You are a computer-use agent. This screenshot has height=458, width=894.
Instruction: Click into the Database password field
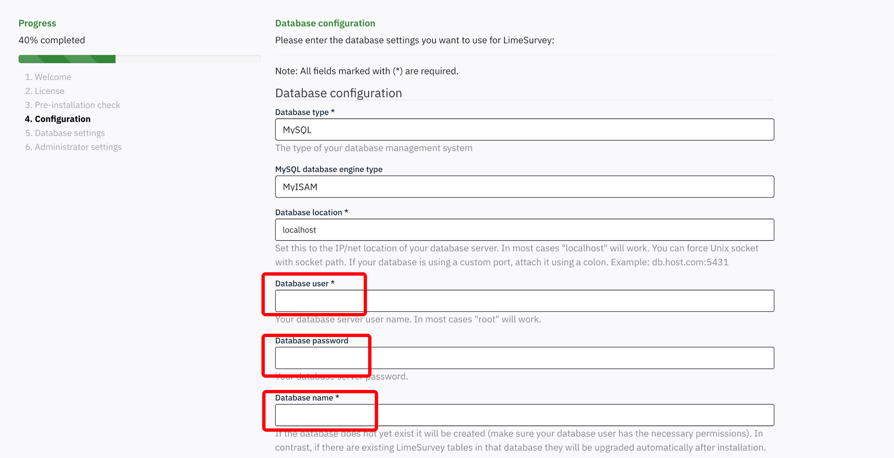[x=524, y=358]
